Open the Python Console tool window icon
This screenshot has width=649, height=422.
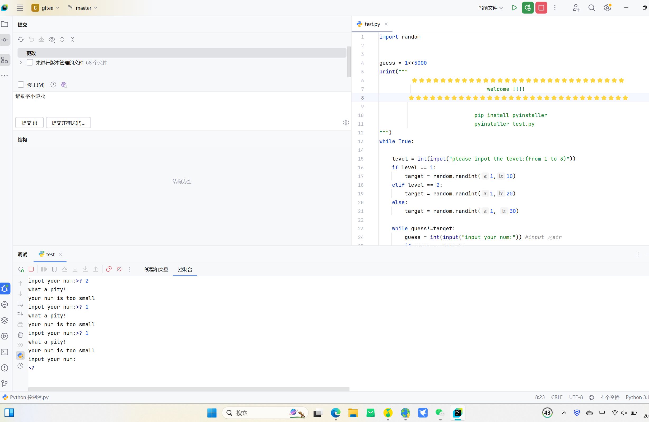click(5, 304)
